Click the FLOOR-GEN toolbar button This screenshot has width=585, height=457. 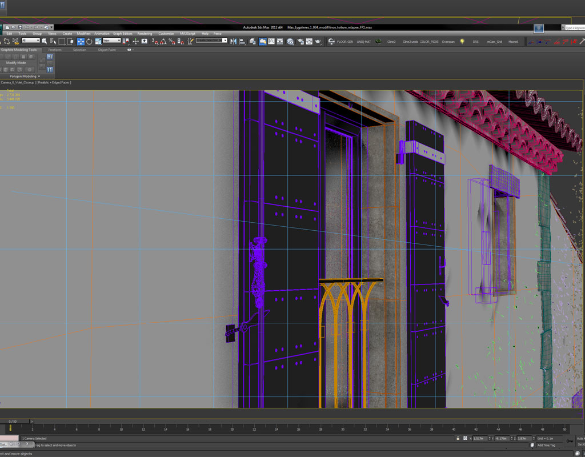pyautogui.click(x=344, y=42)
